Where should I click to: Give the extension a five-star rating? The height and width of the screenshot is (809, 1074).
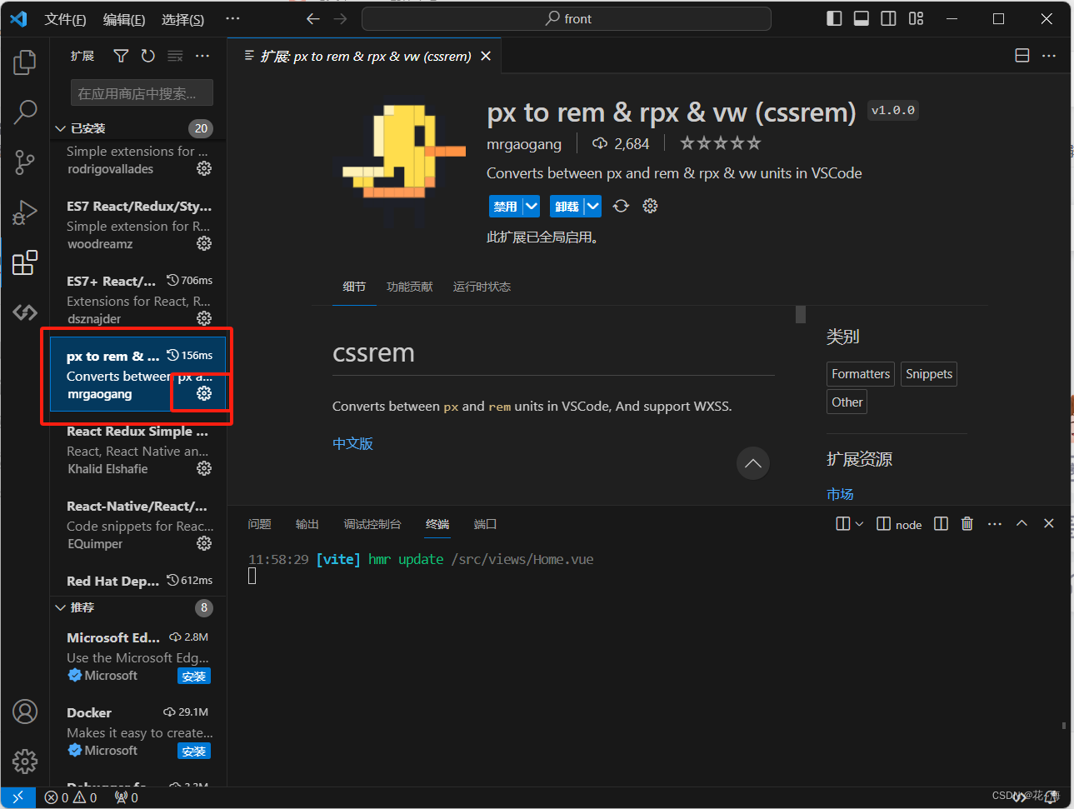(755, 142)
